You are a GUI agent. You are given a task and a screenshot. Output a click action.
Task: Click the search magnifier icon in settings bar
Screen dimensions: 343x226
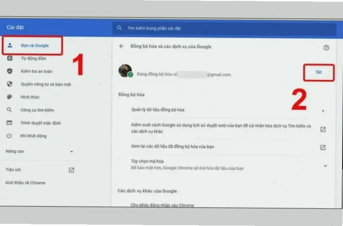120,28
